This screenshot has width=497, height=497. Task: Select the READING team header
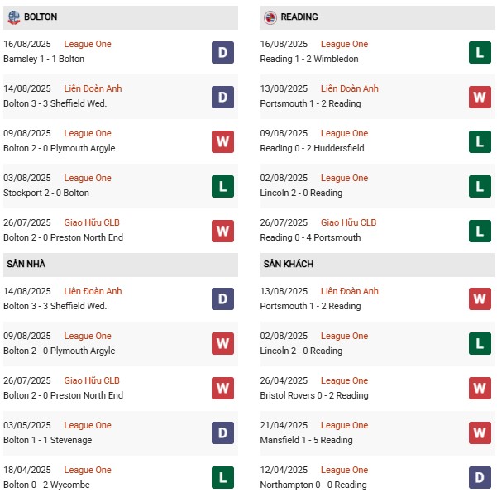pyautogui.click(x=299, y=17)
